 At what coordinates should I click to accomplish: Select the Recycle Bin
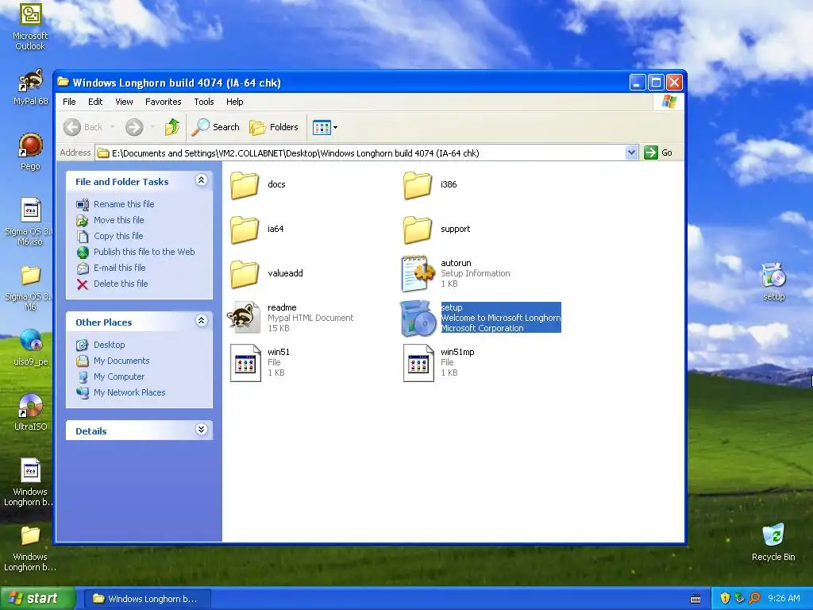click(773, 542)
